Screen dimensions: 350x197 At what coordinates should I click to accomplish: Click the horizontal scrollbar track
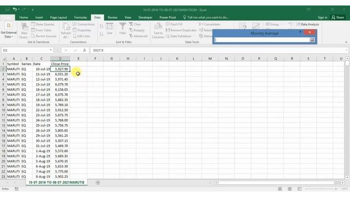point(276,183)
